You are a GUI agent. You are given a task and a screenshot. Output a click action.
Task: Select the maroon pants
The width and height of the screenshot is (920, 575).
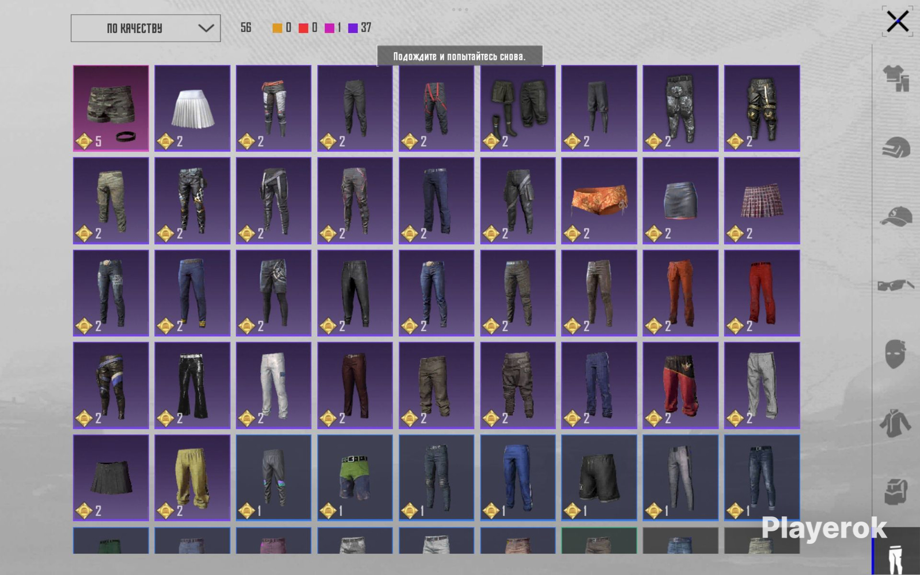[x=355, y=385]
